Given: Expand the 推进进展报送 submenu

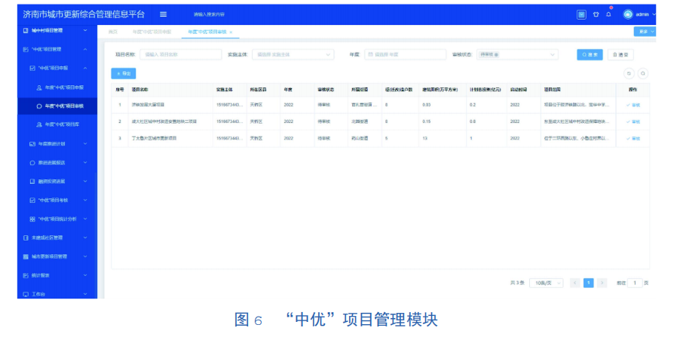Looking at the screenshot, I should [85, 163].
